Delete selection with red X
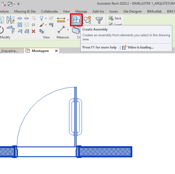Viewport: 175px width, 174px height. pos(33,31)
